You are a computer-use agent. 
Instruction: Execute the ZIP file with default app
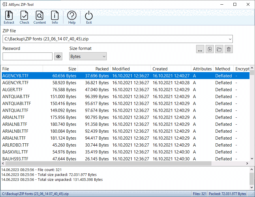pyautogui.click(x=209, y=49)
